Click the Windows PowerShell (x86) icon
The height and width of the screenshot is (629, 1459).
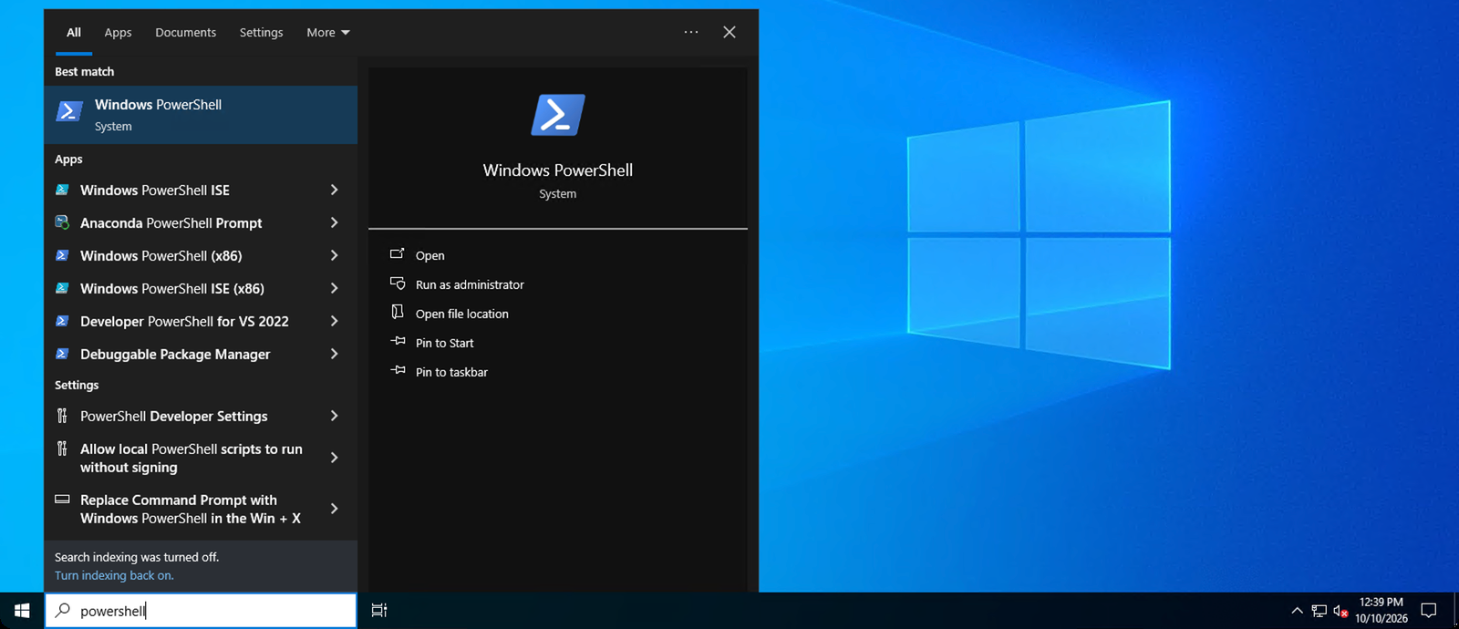click(62, 255)
